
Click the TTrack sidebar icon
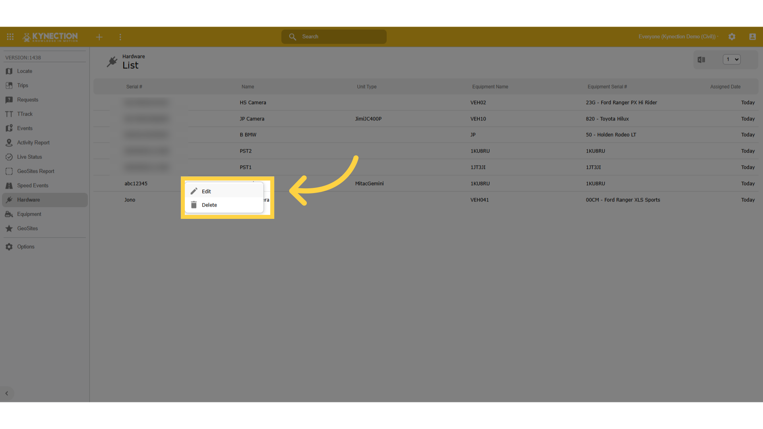coord(9,114)
